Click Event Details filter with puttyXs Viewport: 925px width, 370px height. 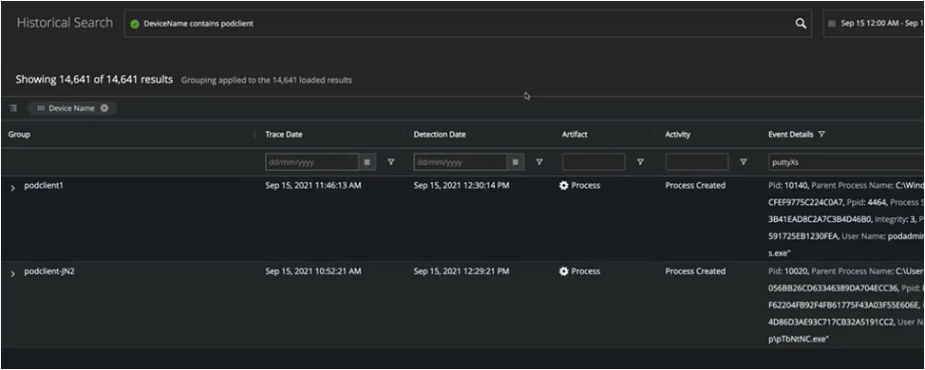coord(846,162)
